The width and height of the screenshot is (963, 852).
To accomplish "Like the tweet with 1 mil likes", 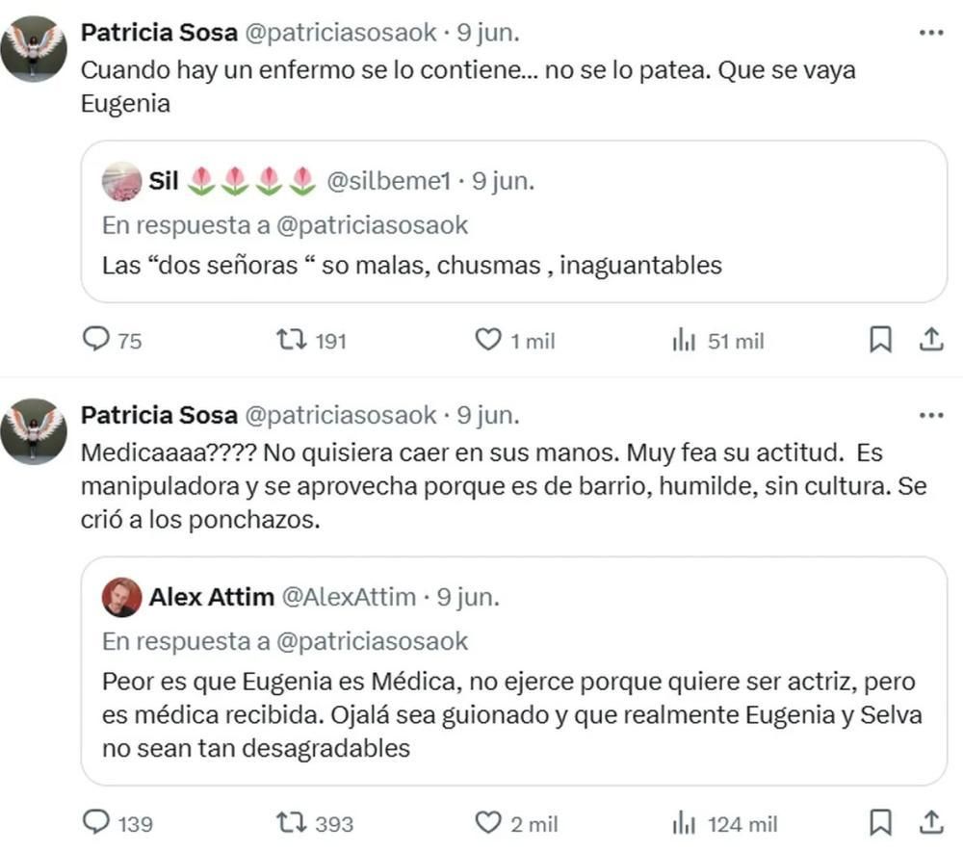I will pyautogui.click(x=489, y=340).
